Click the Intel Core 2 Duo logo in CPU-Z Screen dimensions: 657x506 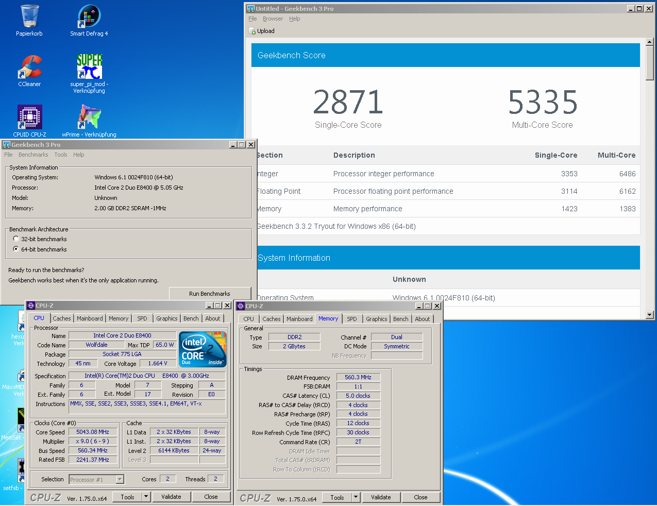(x=203, y=349)
